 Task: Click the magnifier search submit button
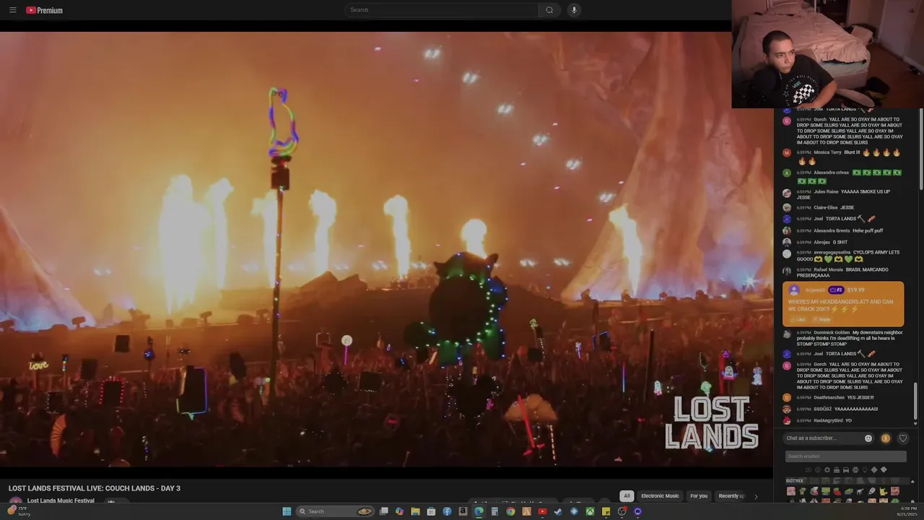coord(549,10)
